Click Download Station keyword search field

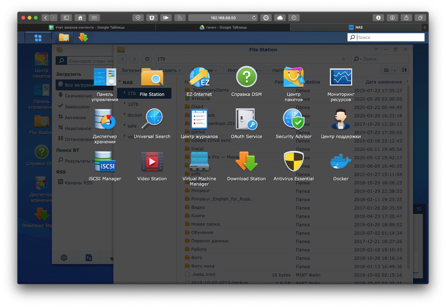(90, 61)
